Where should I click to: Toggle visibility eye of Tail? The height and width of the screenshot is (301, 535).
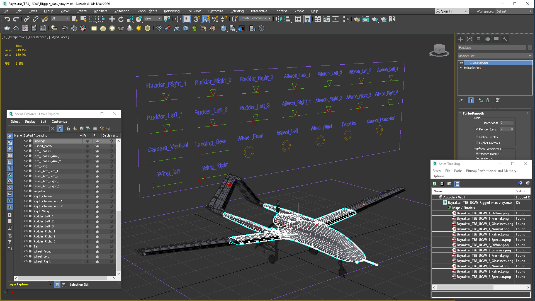tap(26, 246)
